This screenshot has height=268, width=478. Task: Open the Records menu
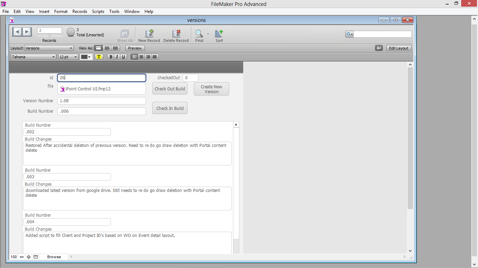click(x=80, y=12)
